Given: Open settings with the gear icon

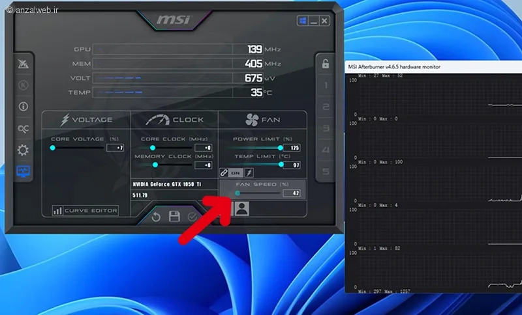Looking at the screenshot, I should point(23,150).
